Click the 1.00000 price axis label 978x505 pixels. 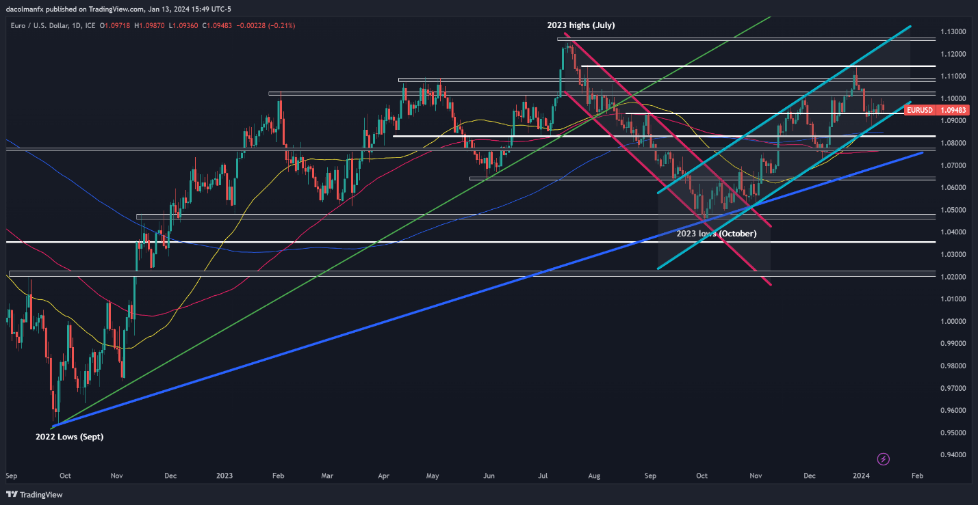point(953,321)
